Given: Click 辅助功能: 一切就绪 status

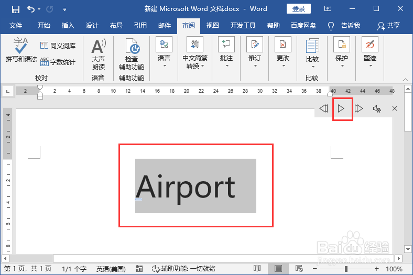Looking at the screenshot, I should pos(184,269).
